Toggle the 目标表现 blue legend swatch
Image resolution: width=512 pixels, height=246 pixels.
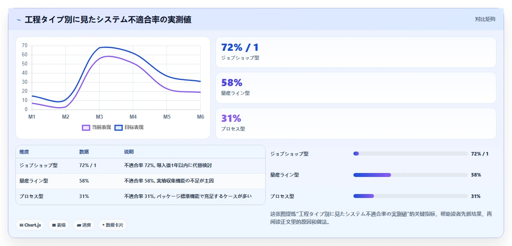(119, 127)
